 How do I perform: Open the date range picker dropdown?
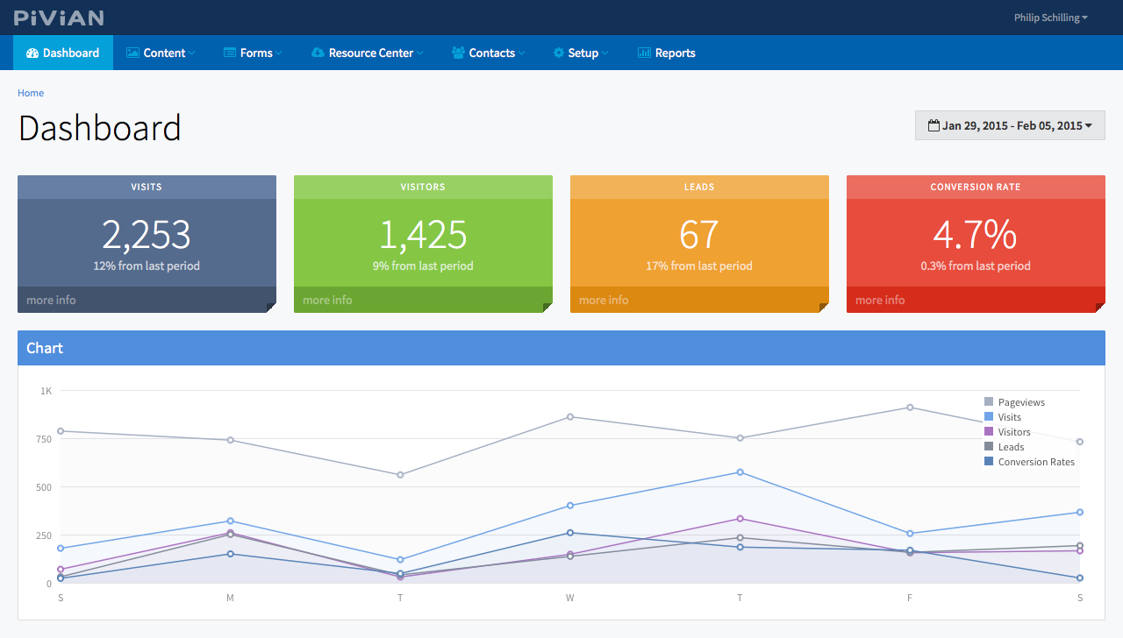coord(1010,125)
